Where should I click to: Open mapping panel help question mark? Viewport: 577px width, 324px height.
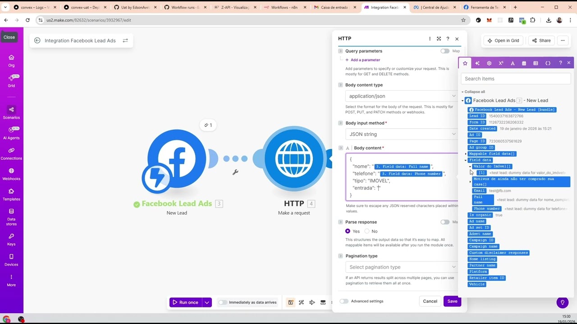tap(560, 63)
